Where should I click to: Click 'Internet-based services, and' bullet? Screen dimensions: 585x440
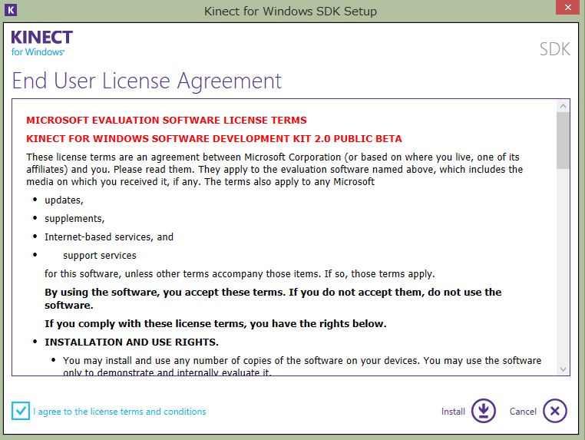[x=109, y=237]
